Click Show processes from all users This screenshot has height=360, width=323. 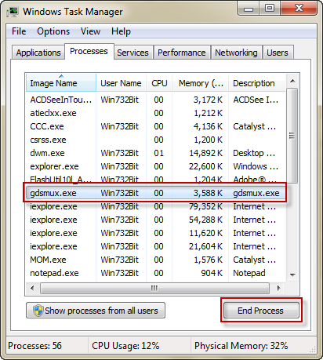click(x=96, y=311)
